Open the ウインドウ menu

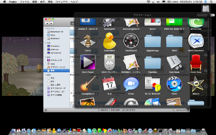pos(62,2)
